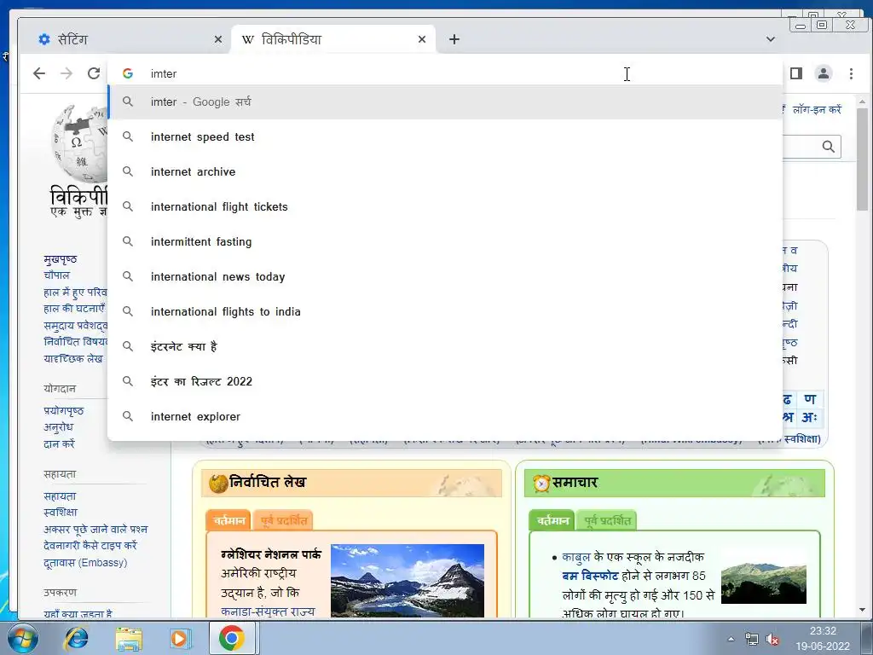This screenshot has height=655, width=873.
Task: Click the Wikipedia search magnifier button
Action: tap(829, 147)
